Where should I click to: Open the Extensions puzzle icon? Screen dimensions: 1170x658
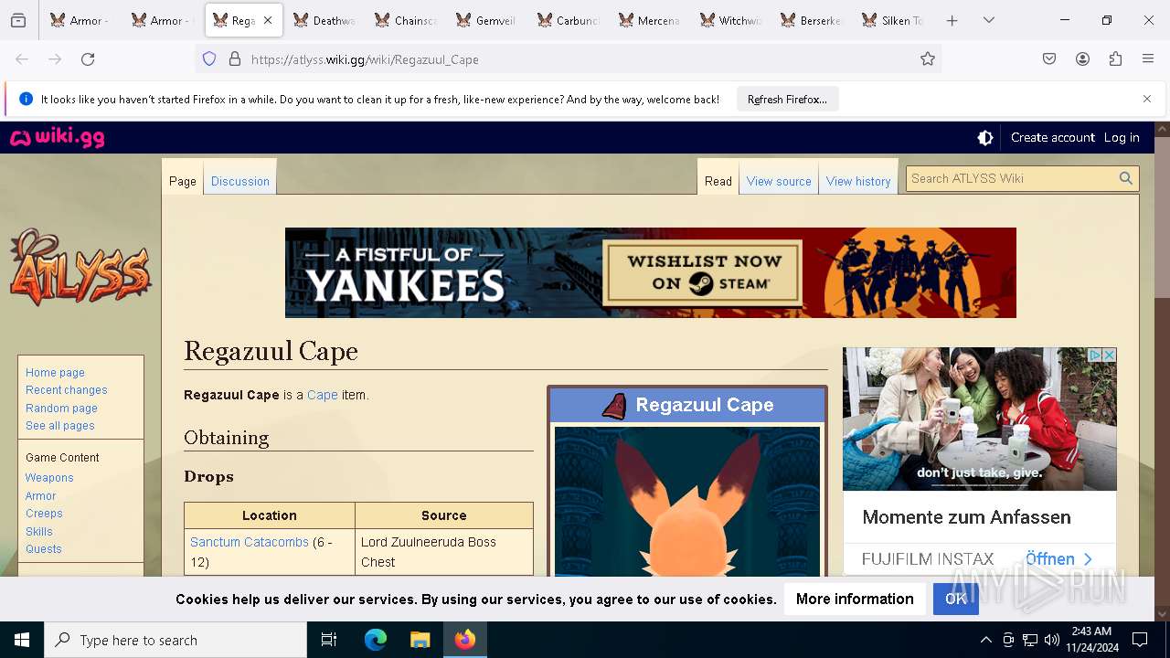[x=1115, y=59]
